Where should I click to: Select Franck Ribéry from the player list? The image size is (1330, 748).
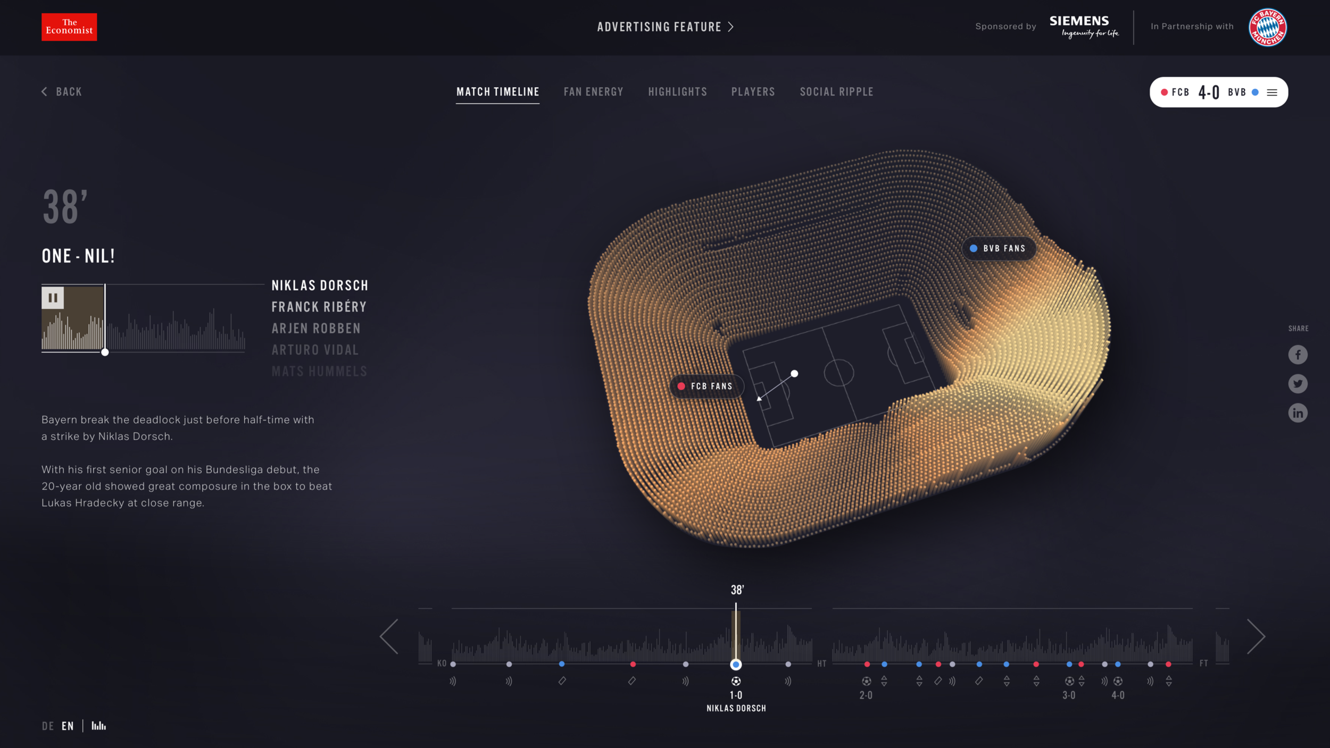[319, 307]
